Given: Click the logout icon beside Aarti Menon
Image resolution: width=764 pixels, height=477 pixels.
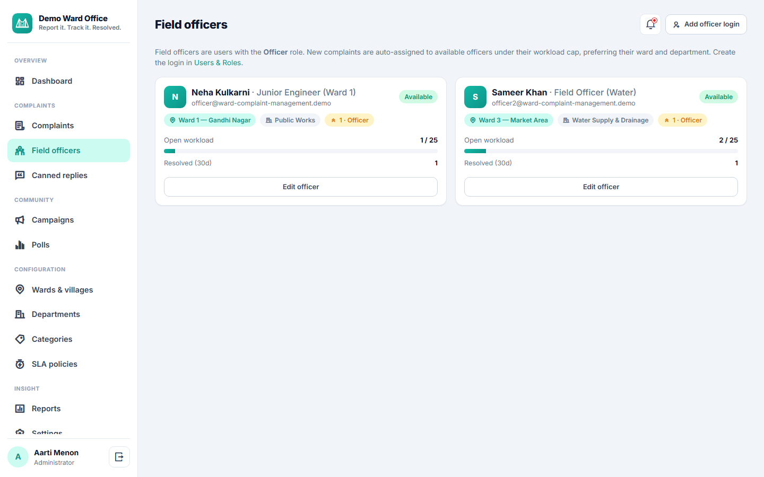Looking at the screenshot, I should point(119,457).
